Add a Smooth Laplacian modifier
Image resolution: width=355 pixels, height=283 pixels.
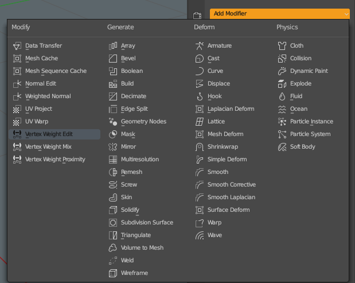click(231, 197)
